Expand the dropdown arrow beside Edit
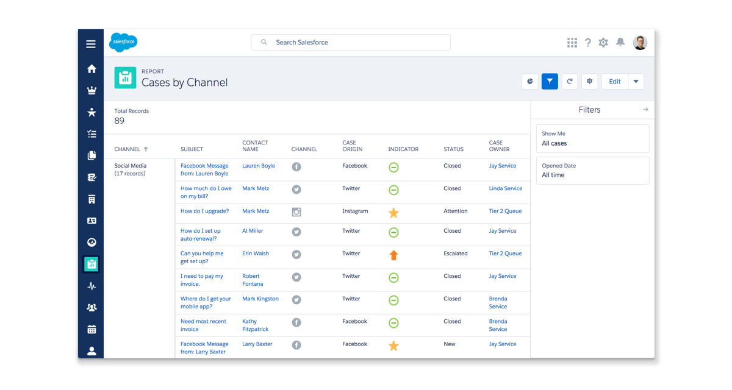This screenshot has width=732, height=390. click(636, 82)
